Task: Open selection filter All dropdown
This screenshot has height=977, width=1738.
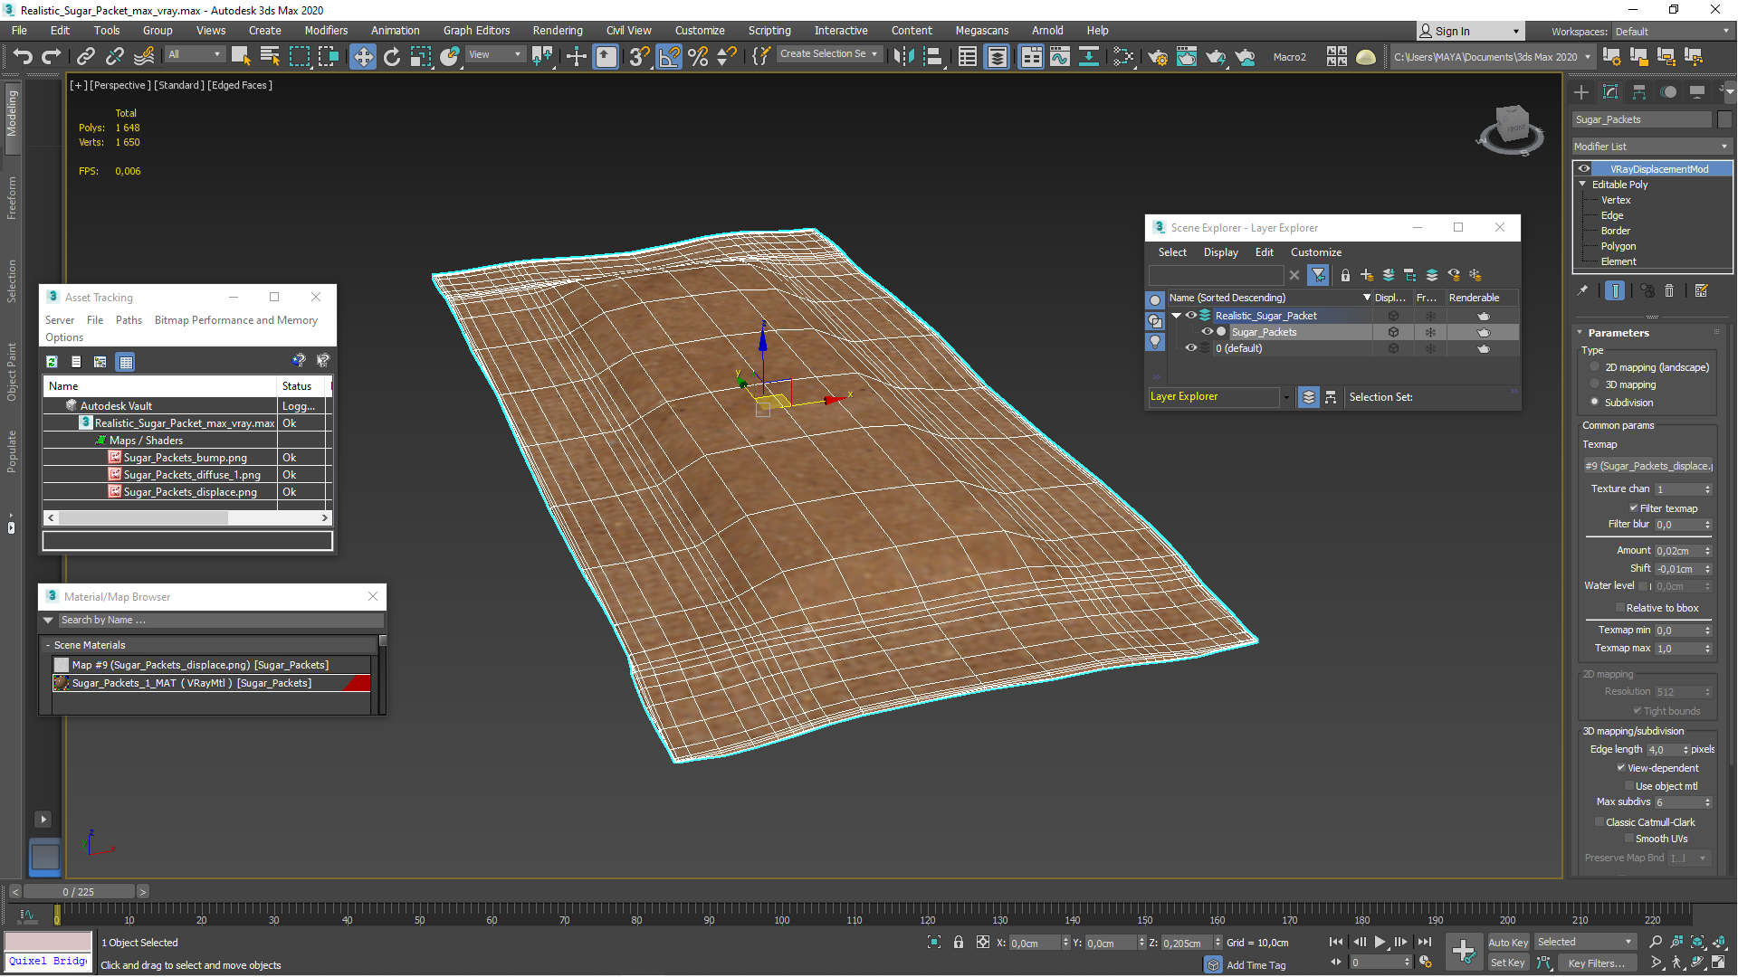Action: point(195,54)
